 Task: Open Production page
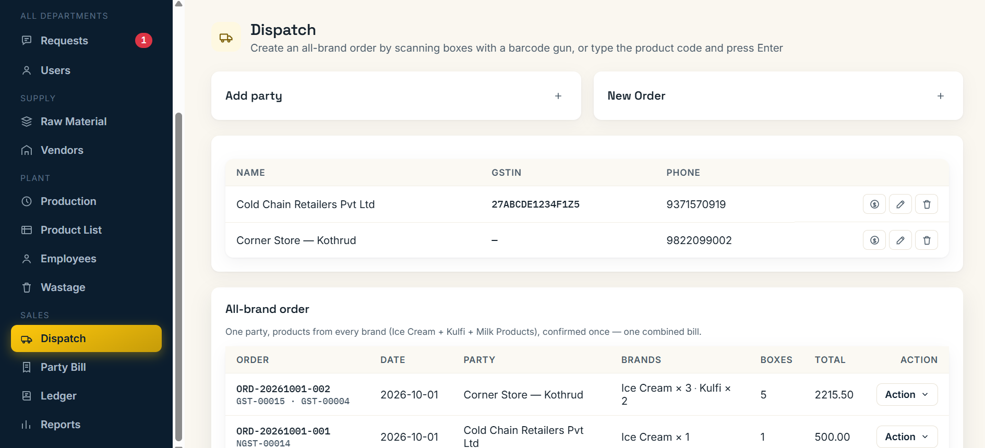[86, 201]
